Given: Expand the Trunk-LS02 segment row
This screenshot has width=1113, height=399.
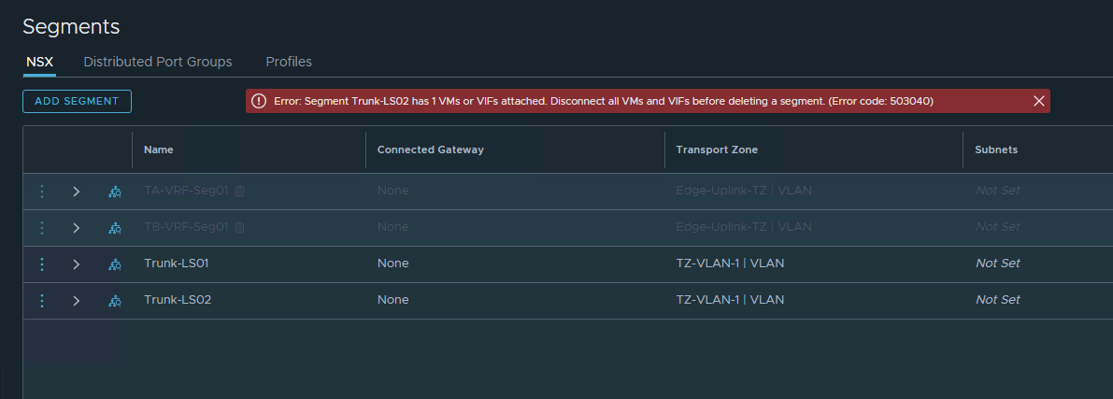Looking at the screenshot, I should 77,300.
